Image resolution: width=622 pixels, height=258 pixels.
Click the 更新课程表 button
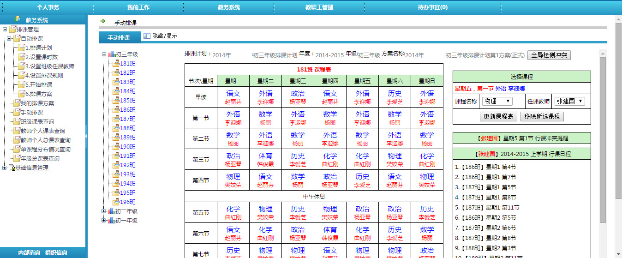[498, 116]
